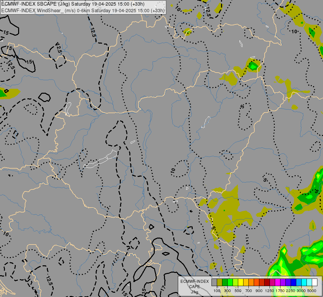Click the legend value label 500
Viewport: 323px width, 297px height.
point(238,291)
